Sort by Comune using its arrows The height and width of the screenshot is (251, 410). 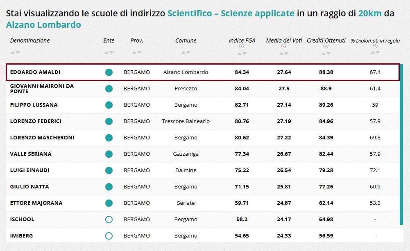[186, 52]
